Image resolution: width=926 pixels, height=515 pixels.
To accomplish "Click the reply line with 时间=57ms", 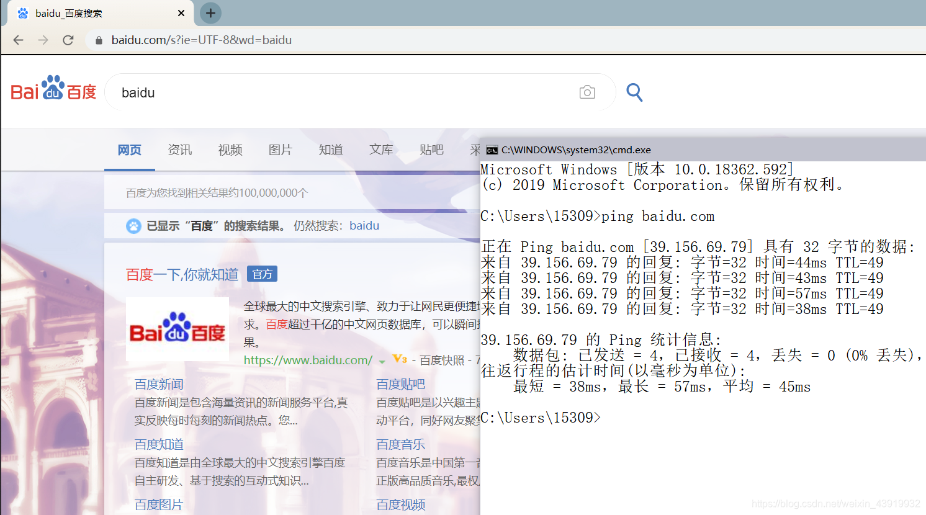I will [682, 294].
